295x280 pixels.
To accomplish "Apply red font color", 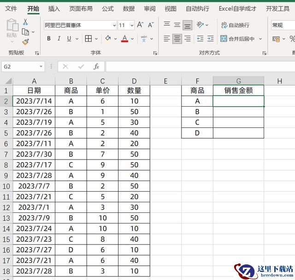I will 124,39.
